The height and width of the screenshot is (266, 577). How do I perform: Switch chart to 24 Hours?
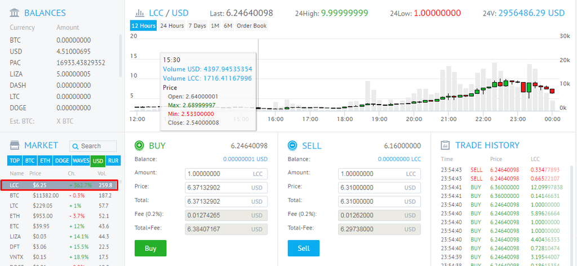click(x=172, y=26)
